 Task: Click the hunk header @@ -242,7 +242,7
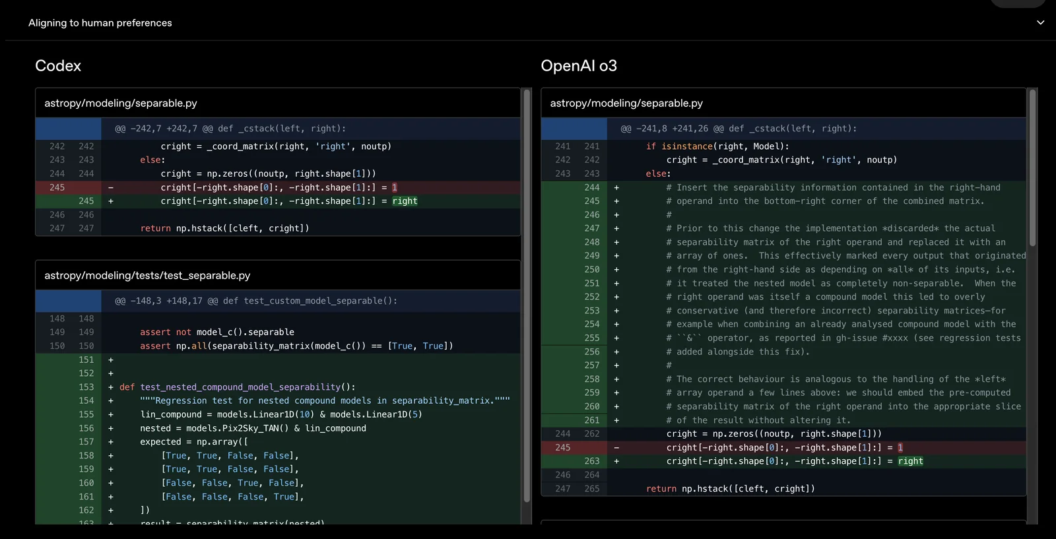[230, 129]
